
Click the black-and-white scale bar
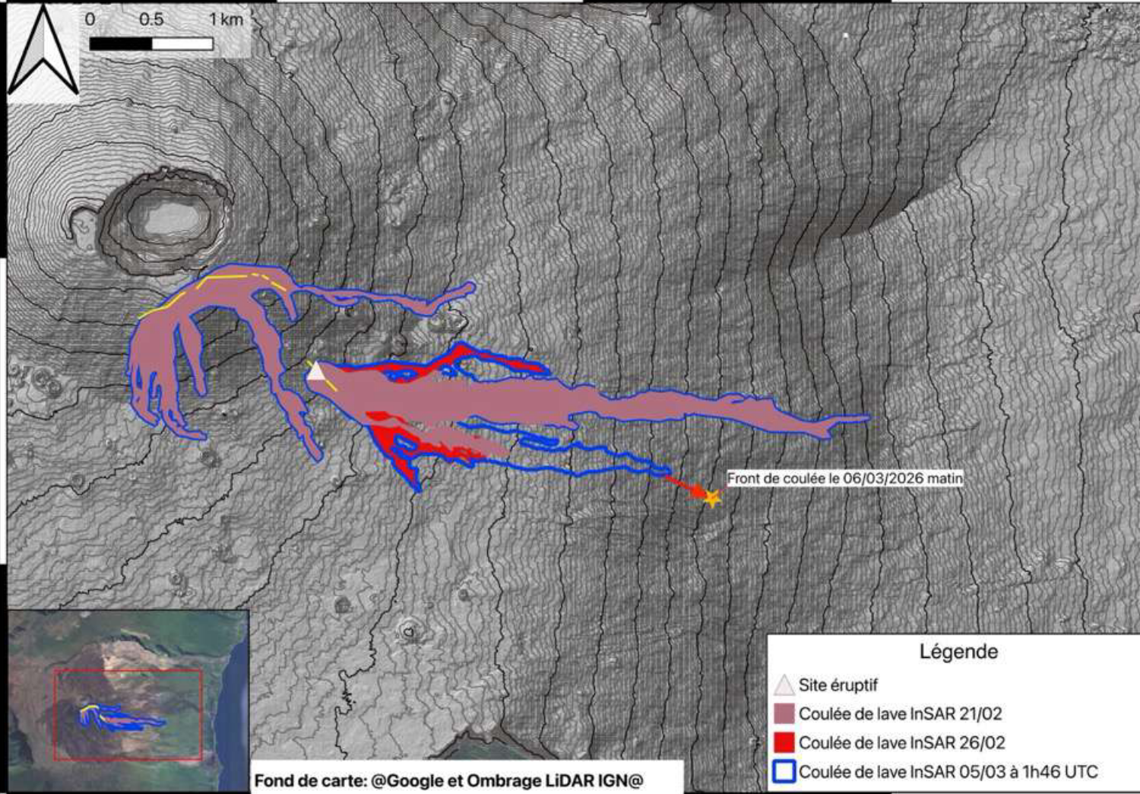pos(151,44)
